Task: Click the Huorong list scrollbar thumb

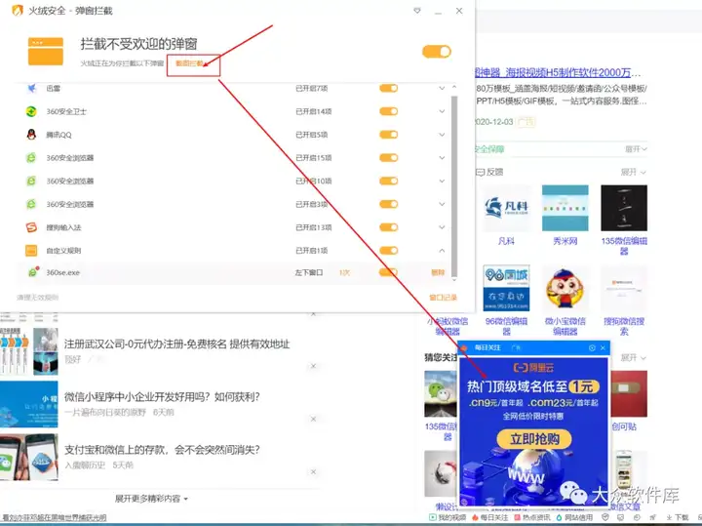Action: coord(454,185)
